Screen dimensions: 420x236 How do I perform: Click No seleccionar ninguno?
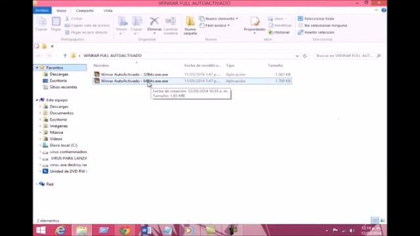pyautogui.click(x=322, y=26)
